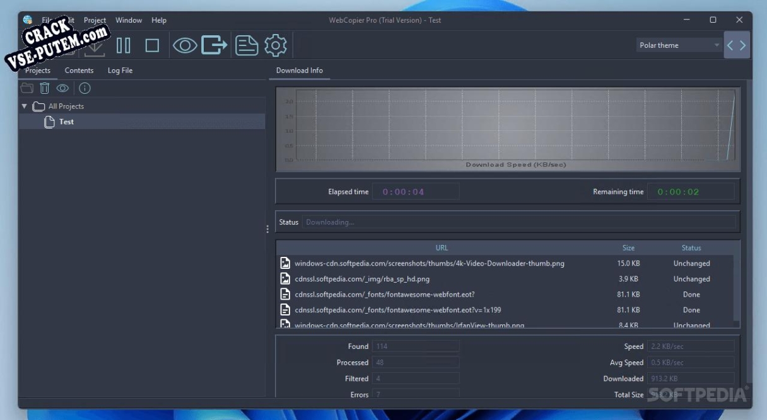Screen dimensions: 767x420
Task: Click the Found value field
Action: [x=416, y=346]
